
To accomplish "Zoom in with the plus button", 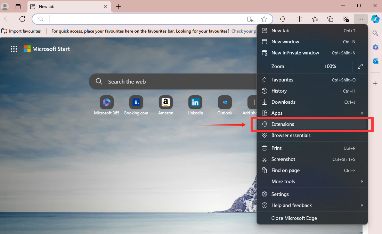I will pyautogui.click(x=345, y=66).
